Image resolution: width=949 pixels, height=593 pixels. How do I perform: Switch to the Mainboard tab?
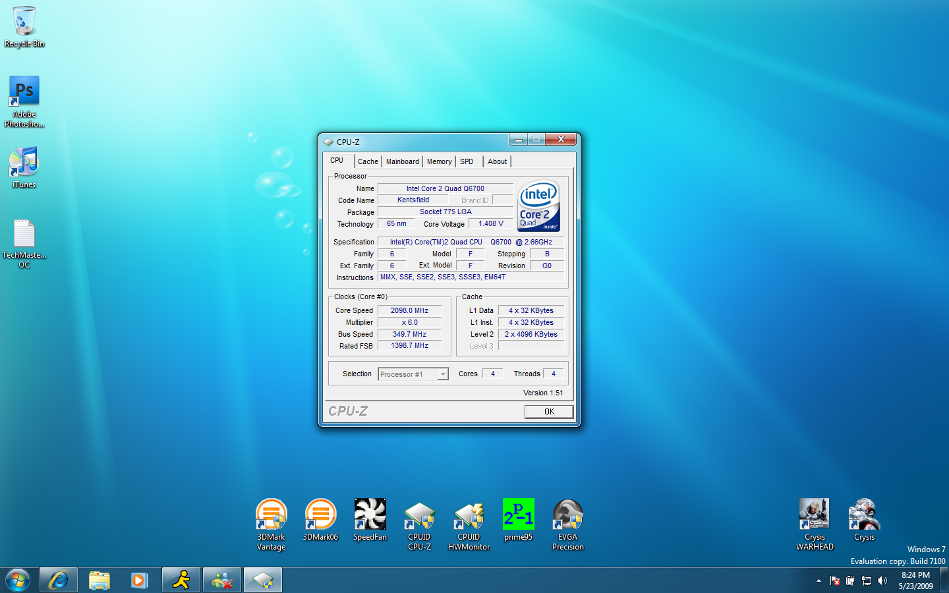402,161
